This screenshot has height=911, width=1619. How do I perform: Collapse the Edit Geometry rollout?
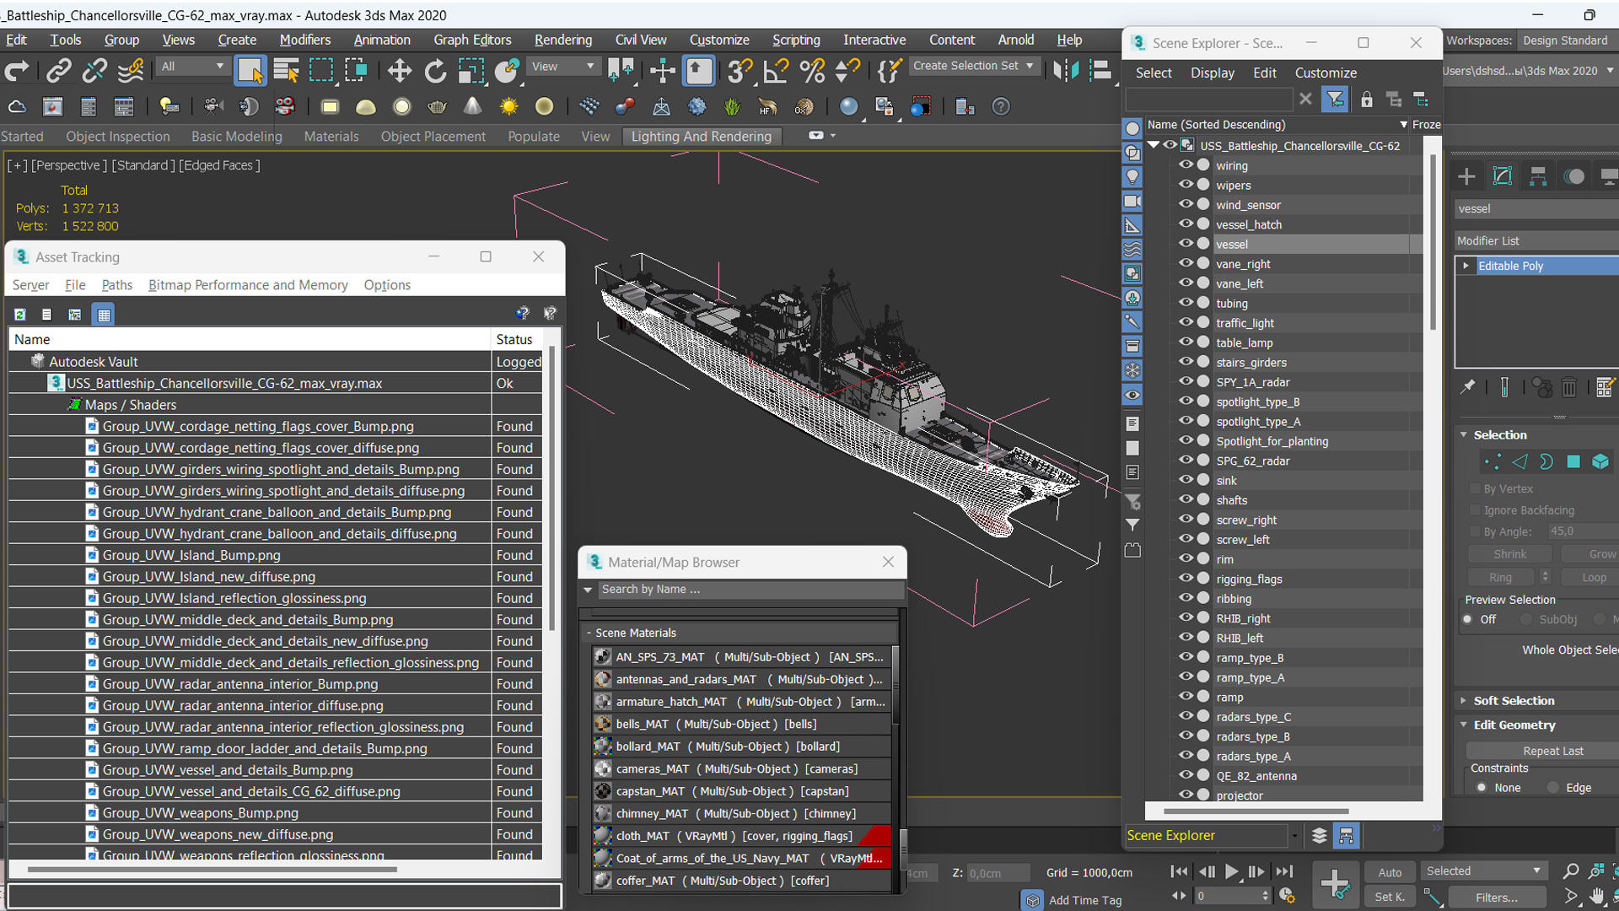click(x=1514, y=725)
